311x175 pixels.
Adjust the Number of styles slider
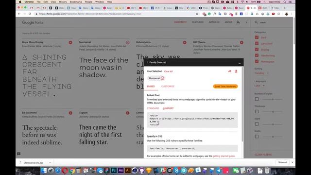(273, 99)
